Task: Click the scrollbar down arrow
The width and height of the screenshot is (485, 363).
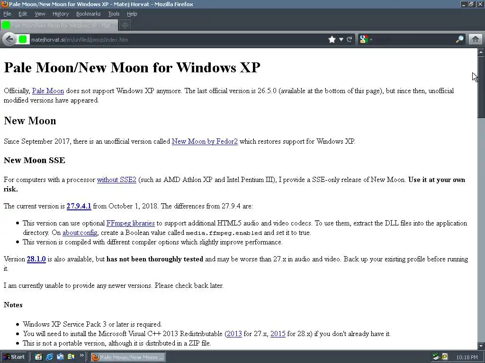Action: (x=481, y=346)
